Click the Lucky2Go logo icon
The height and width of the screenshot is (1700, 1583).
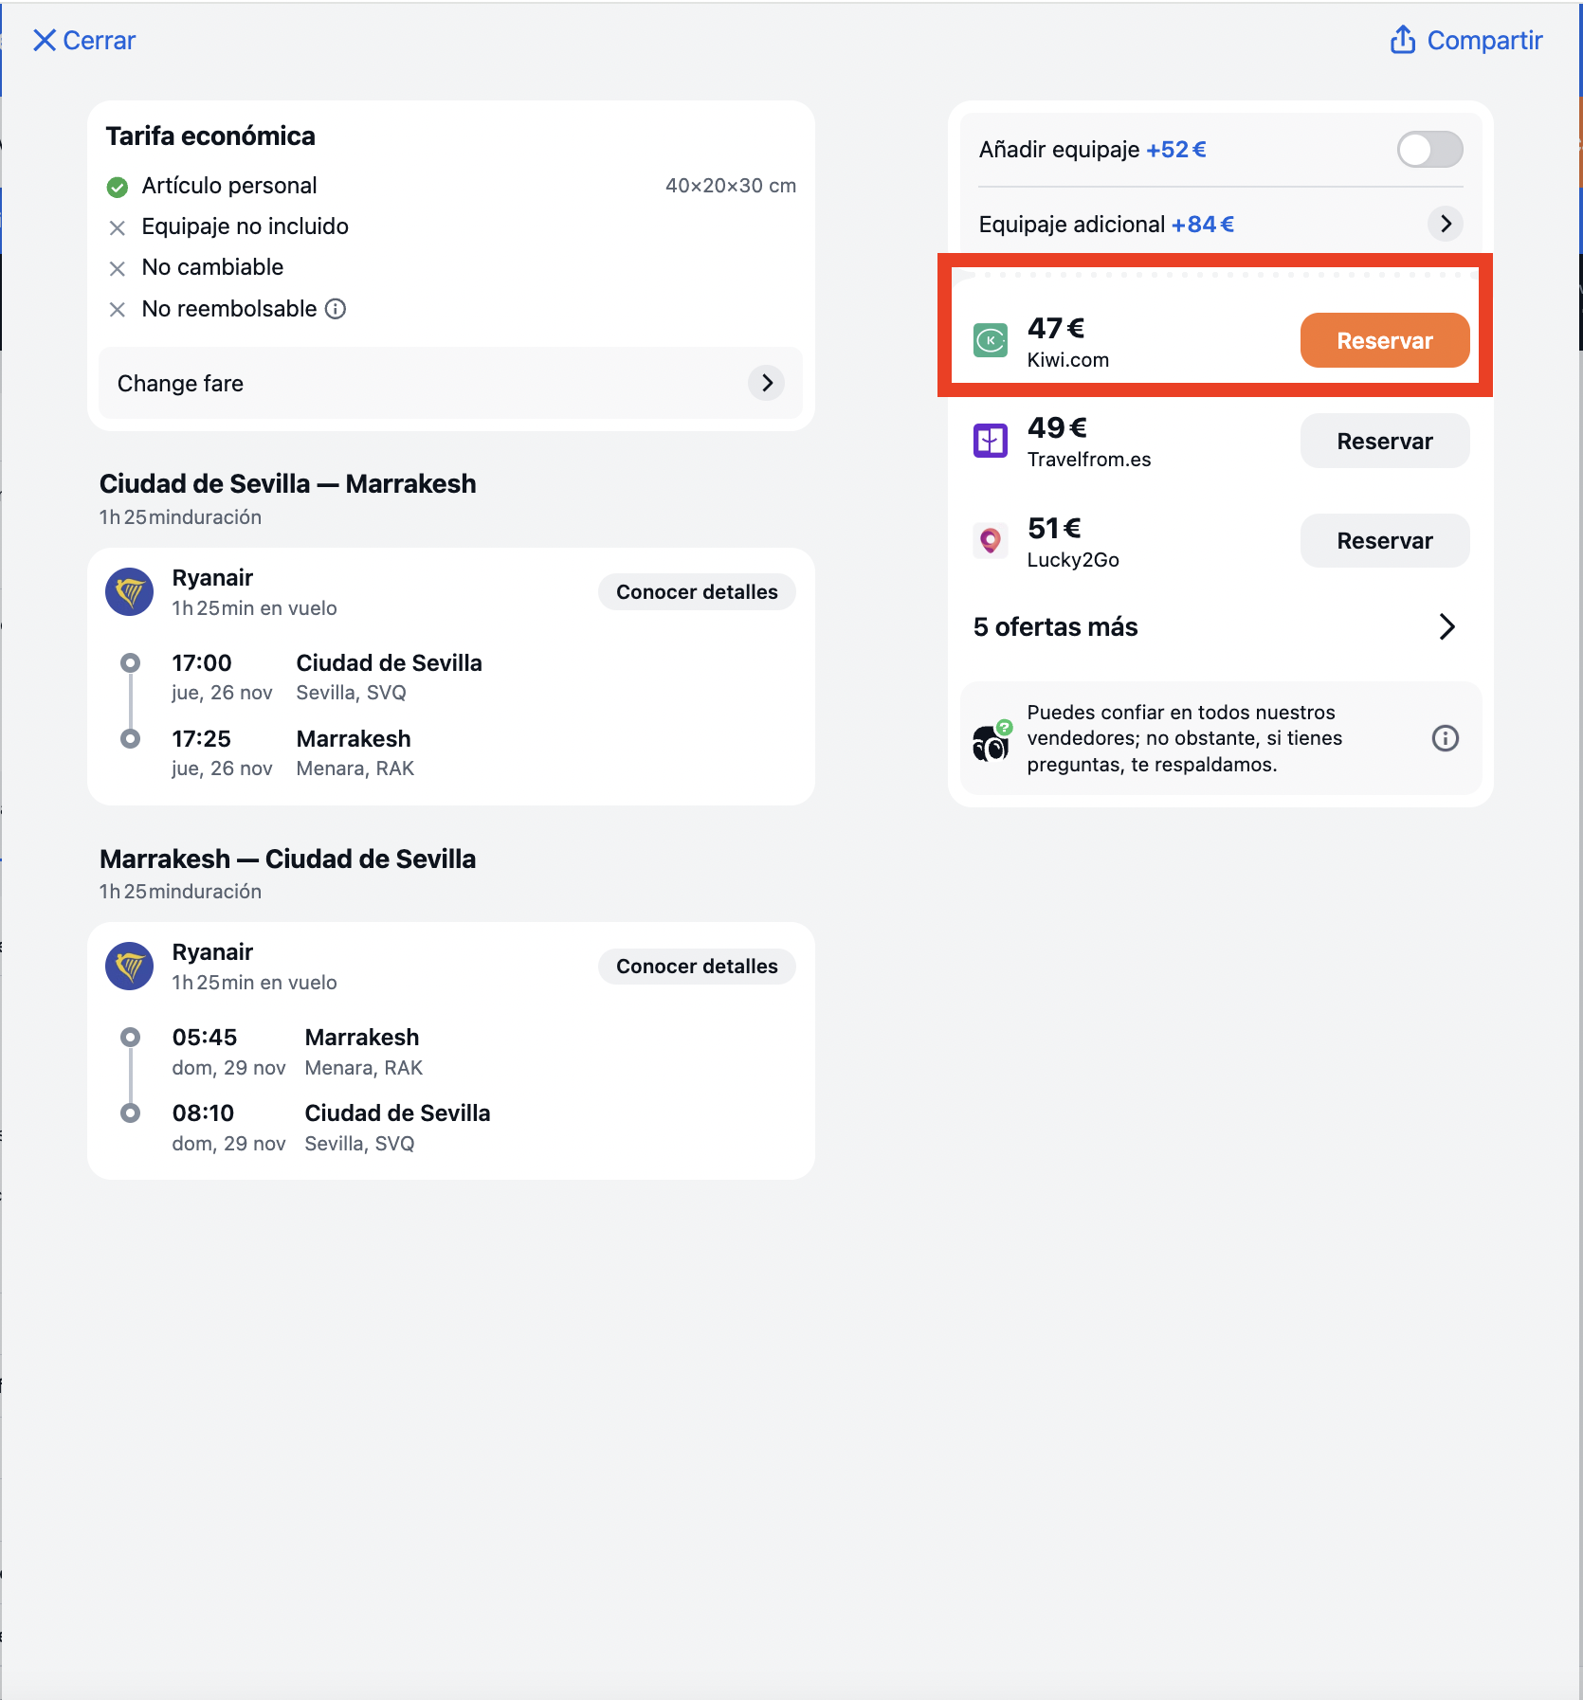[991, 541]
